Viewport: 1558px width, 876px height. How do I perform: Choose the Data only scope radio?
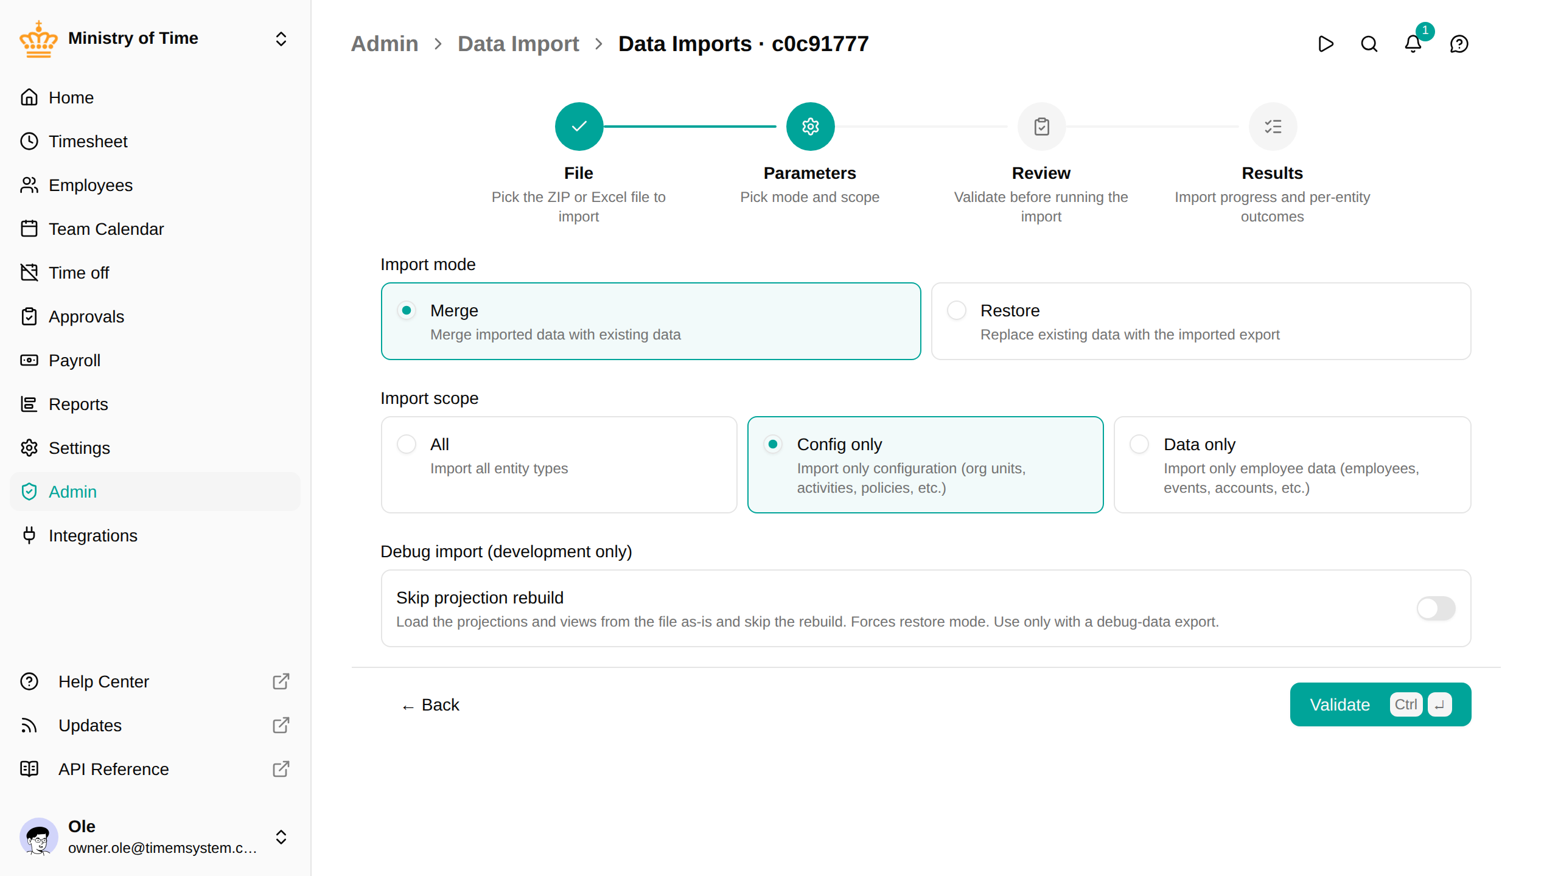pos(1139,444)
